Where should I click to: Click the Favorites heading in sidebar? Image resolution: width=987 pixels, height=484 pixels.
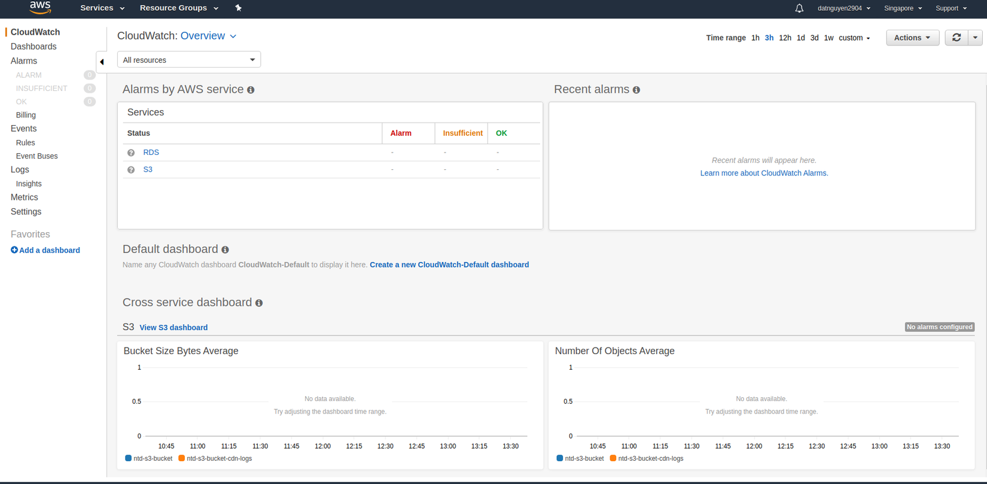tap(30, 235)
